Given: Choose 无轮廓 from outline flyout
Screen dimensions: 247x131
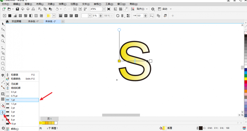Looking at the screenshot, I should [22, 84].
